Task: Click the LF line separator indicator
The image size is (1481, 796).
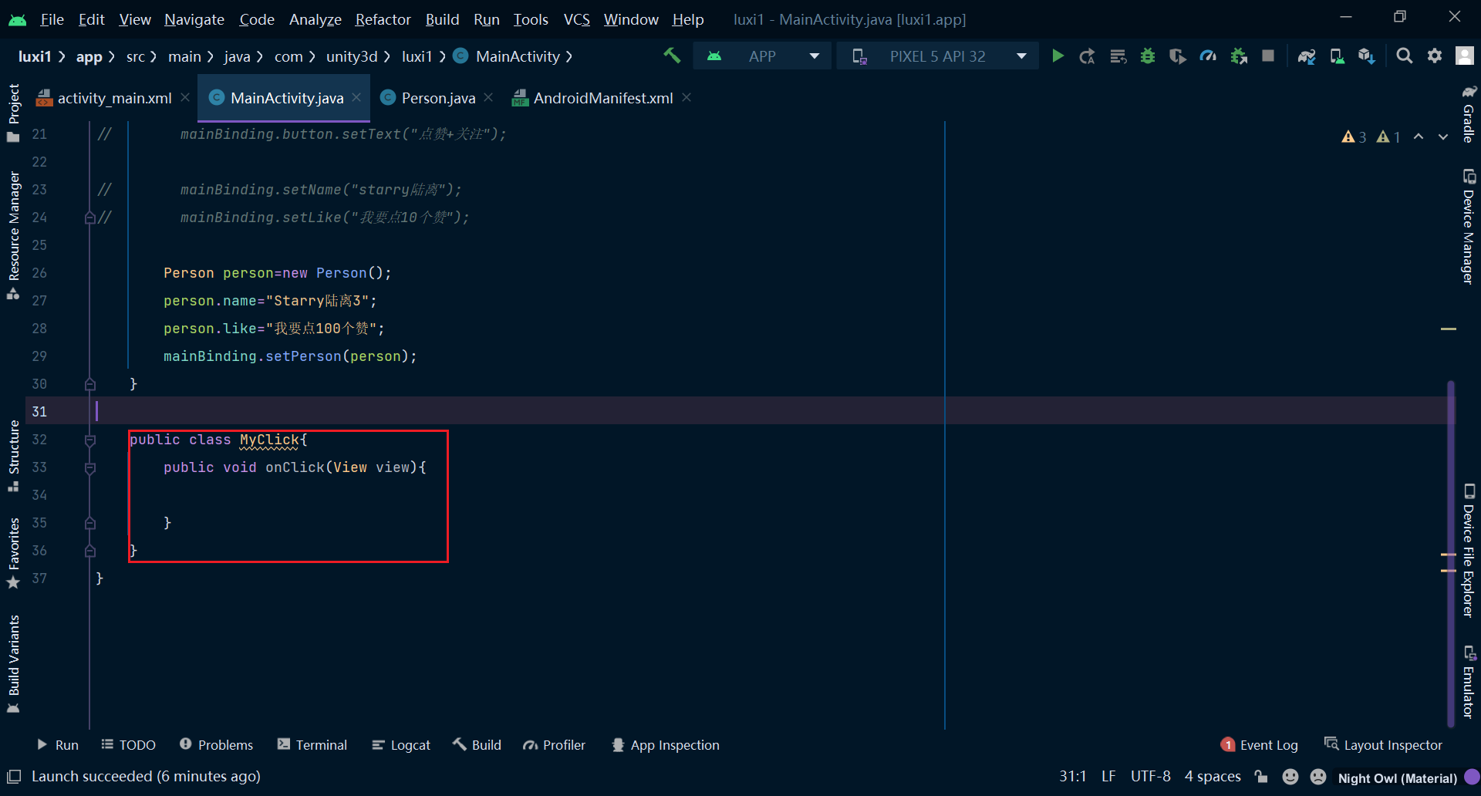Action: point(1108,777)
